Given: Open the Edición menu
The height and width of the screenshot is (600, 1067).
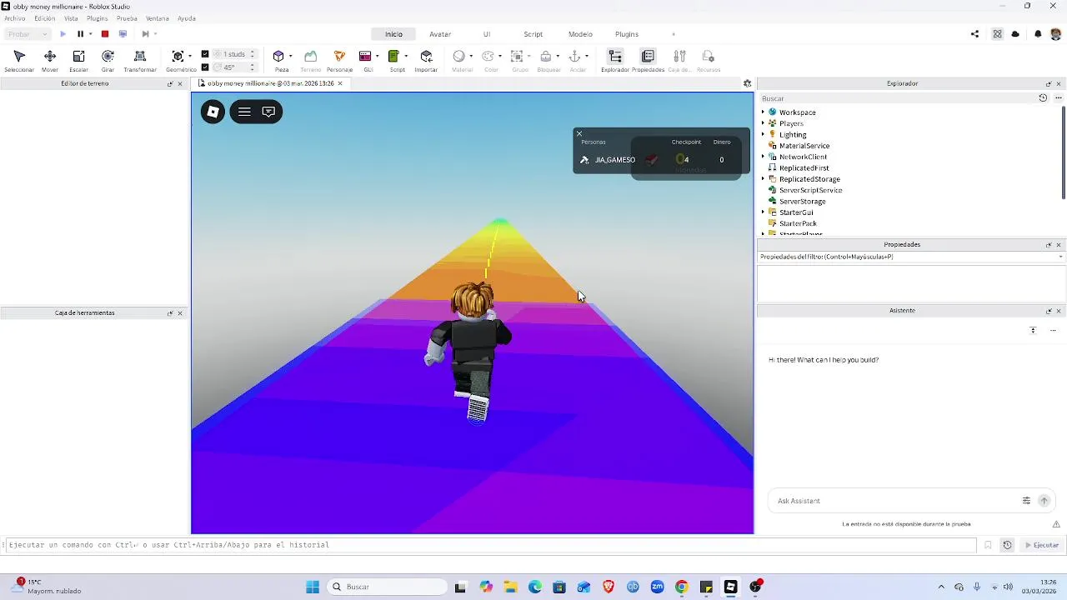Looking at the screenshot, I should pyautogui.click(x=45, y=18).
